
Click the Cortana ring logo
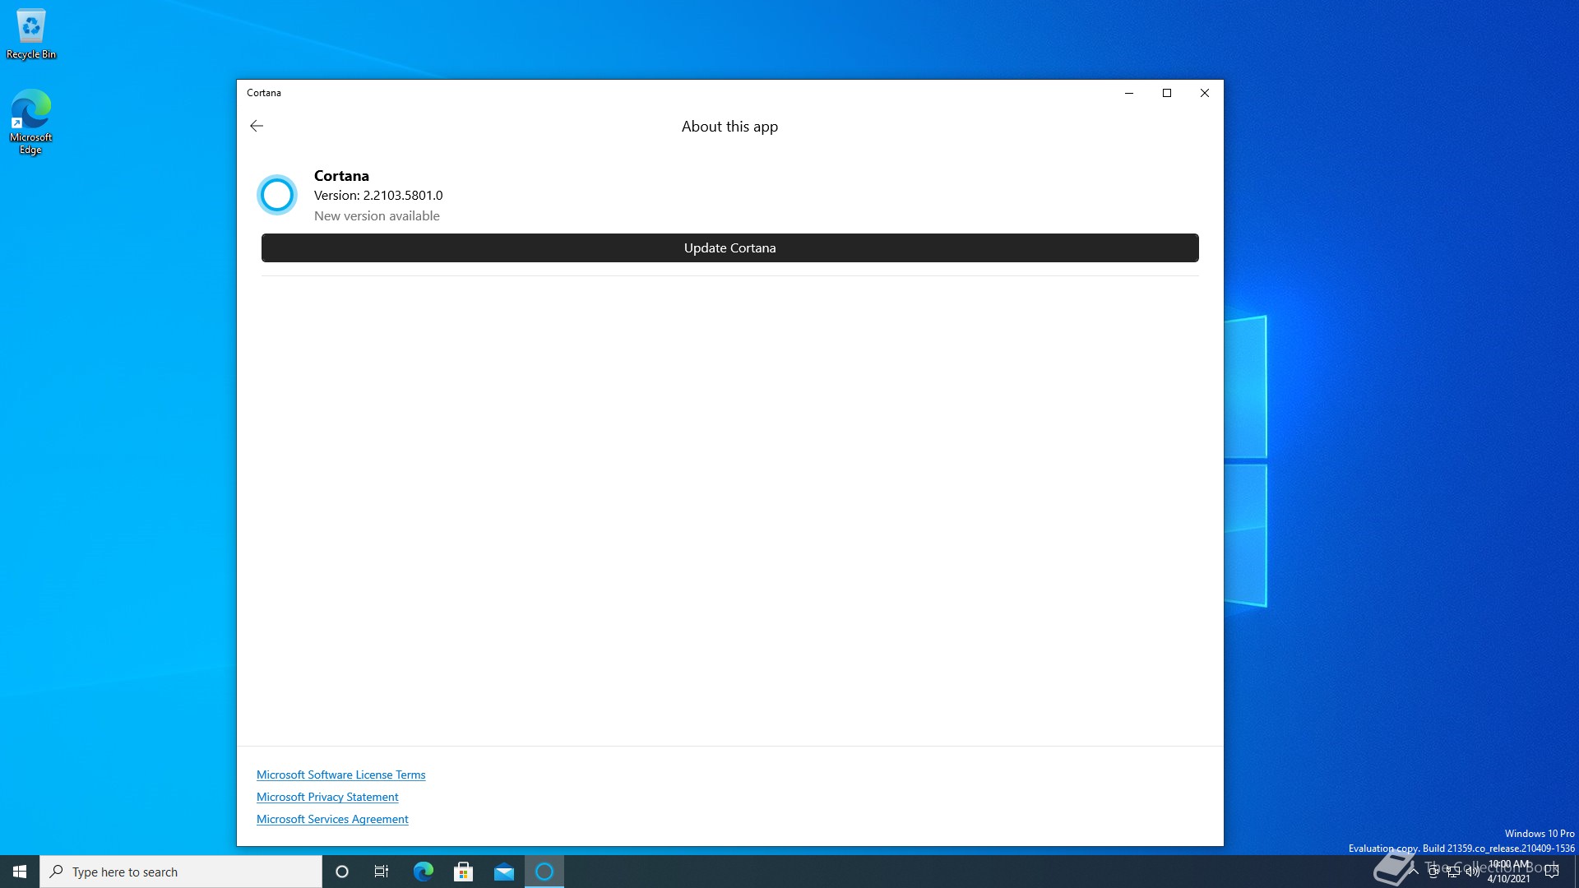(x=277, y=195)
